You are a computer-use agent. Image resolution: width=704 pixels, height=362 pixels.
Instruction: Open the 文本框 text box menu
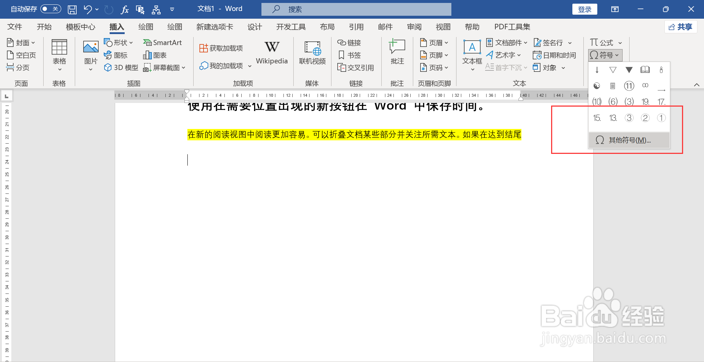point(472,56)
